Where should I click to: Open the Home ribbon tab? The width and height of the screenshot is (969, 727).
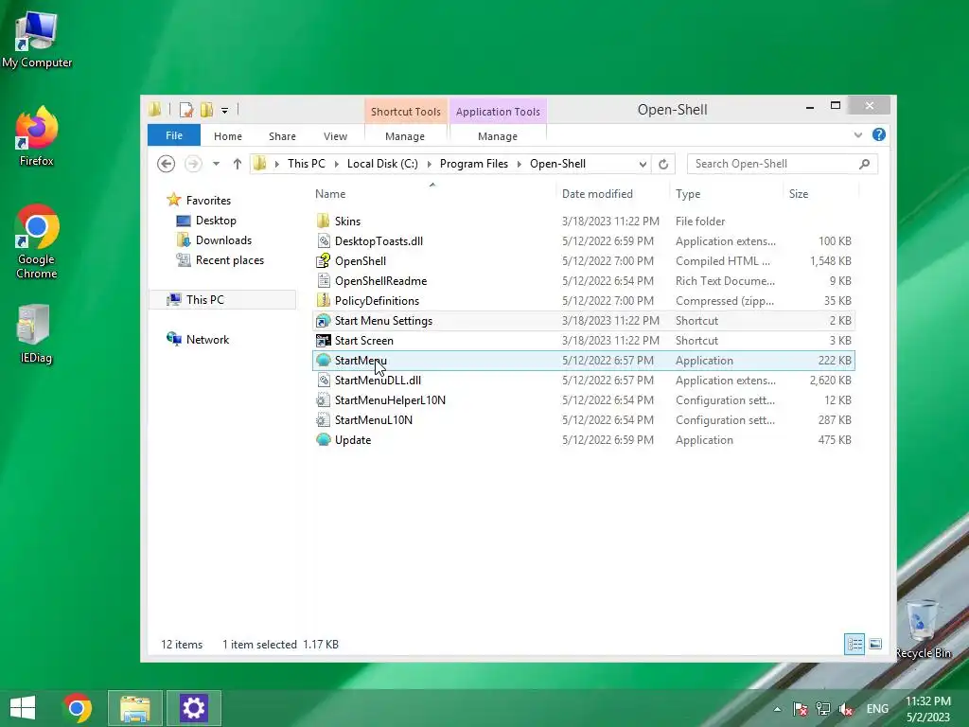[x=228, y=136]
